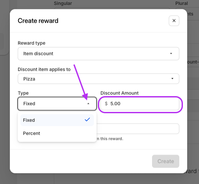199x184 pixels.
Task: Click the Discount item applies to label
Action: coord(44,69)
